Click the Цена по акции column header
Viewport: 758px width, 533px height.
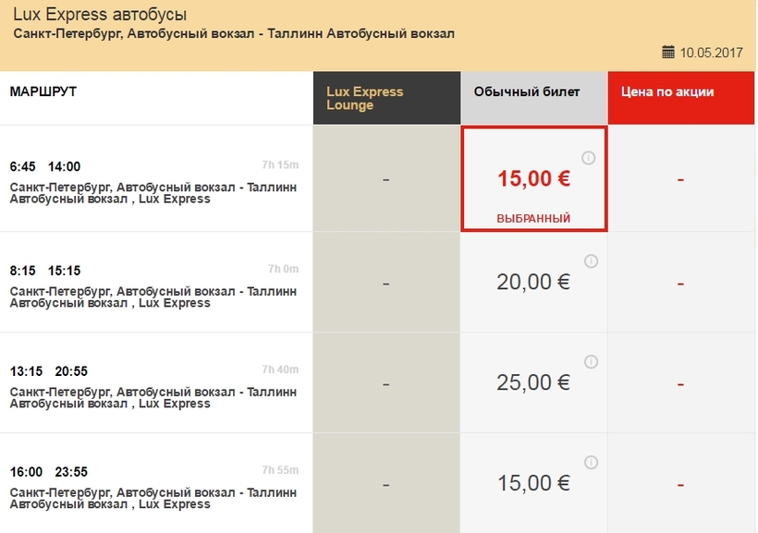681,98
